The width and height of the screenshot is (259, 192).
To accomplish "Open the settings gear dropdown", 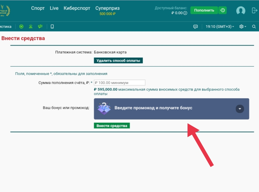I will pyautogui.click(x=242, y=26).
